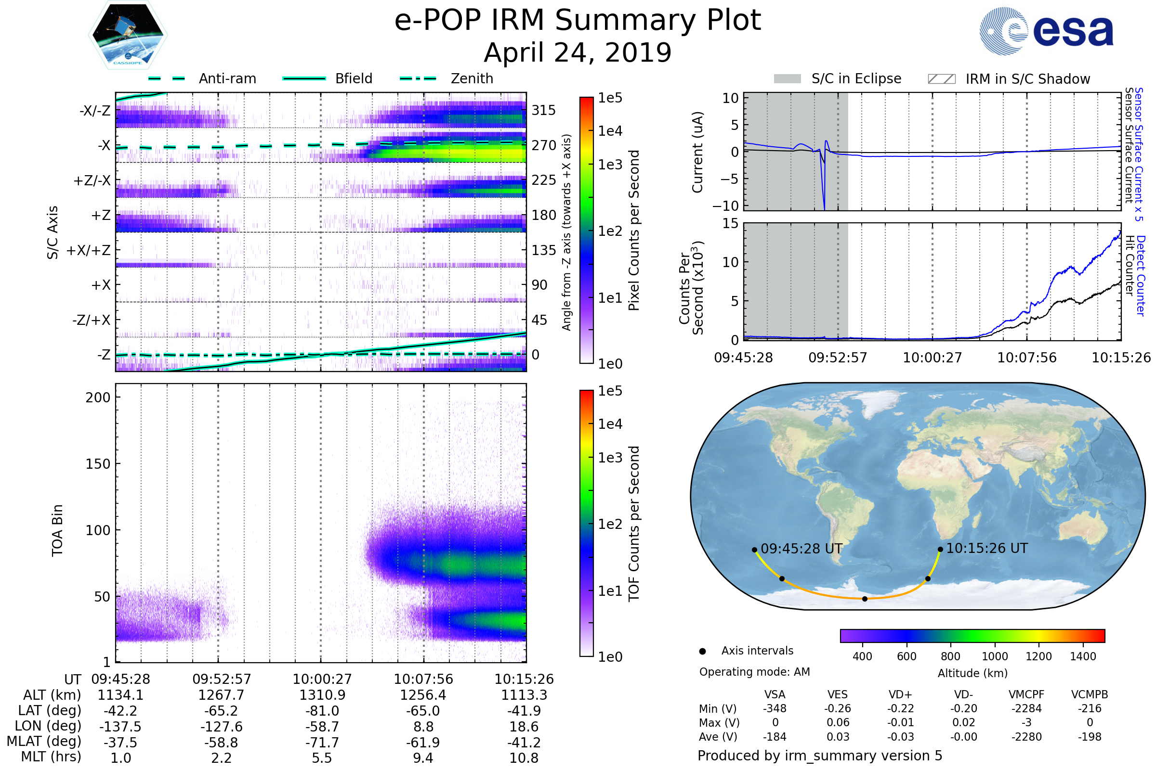This screenshot has width=1156, height=770.
Task: Click the 10:15:26 UT orbit end point
Action: 940,550
